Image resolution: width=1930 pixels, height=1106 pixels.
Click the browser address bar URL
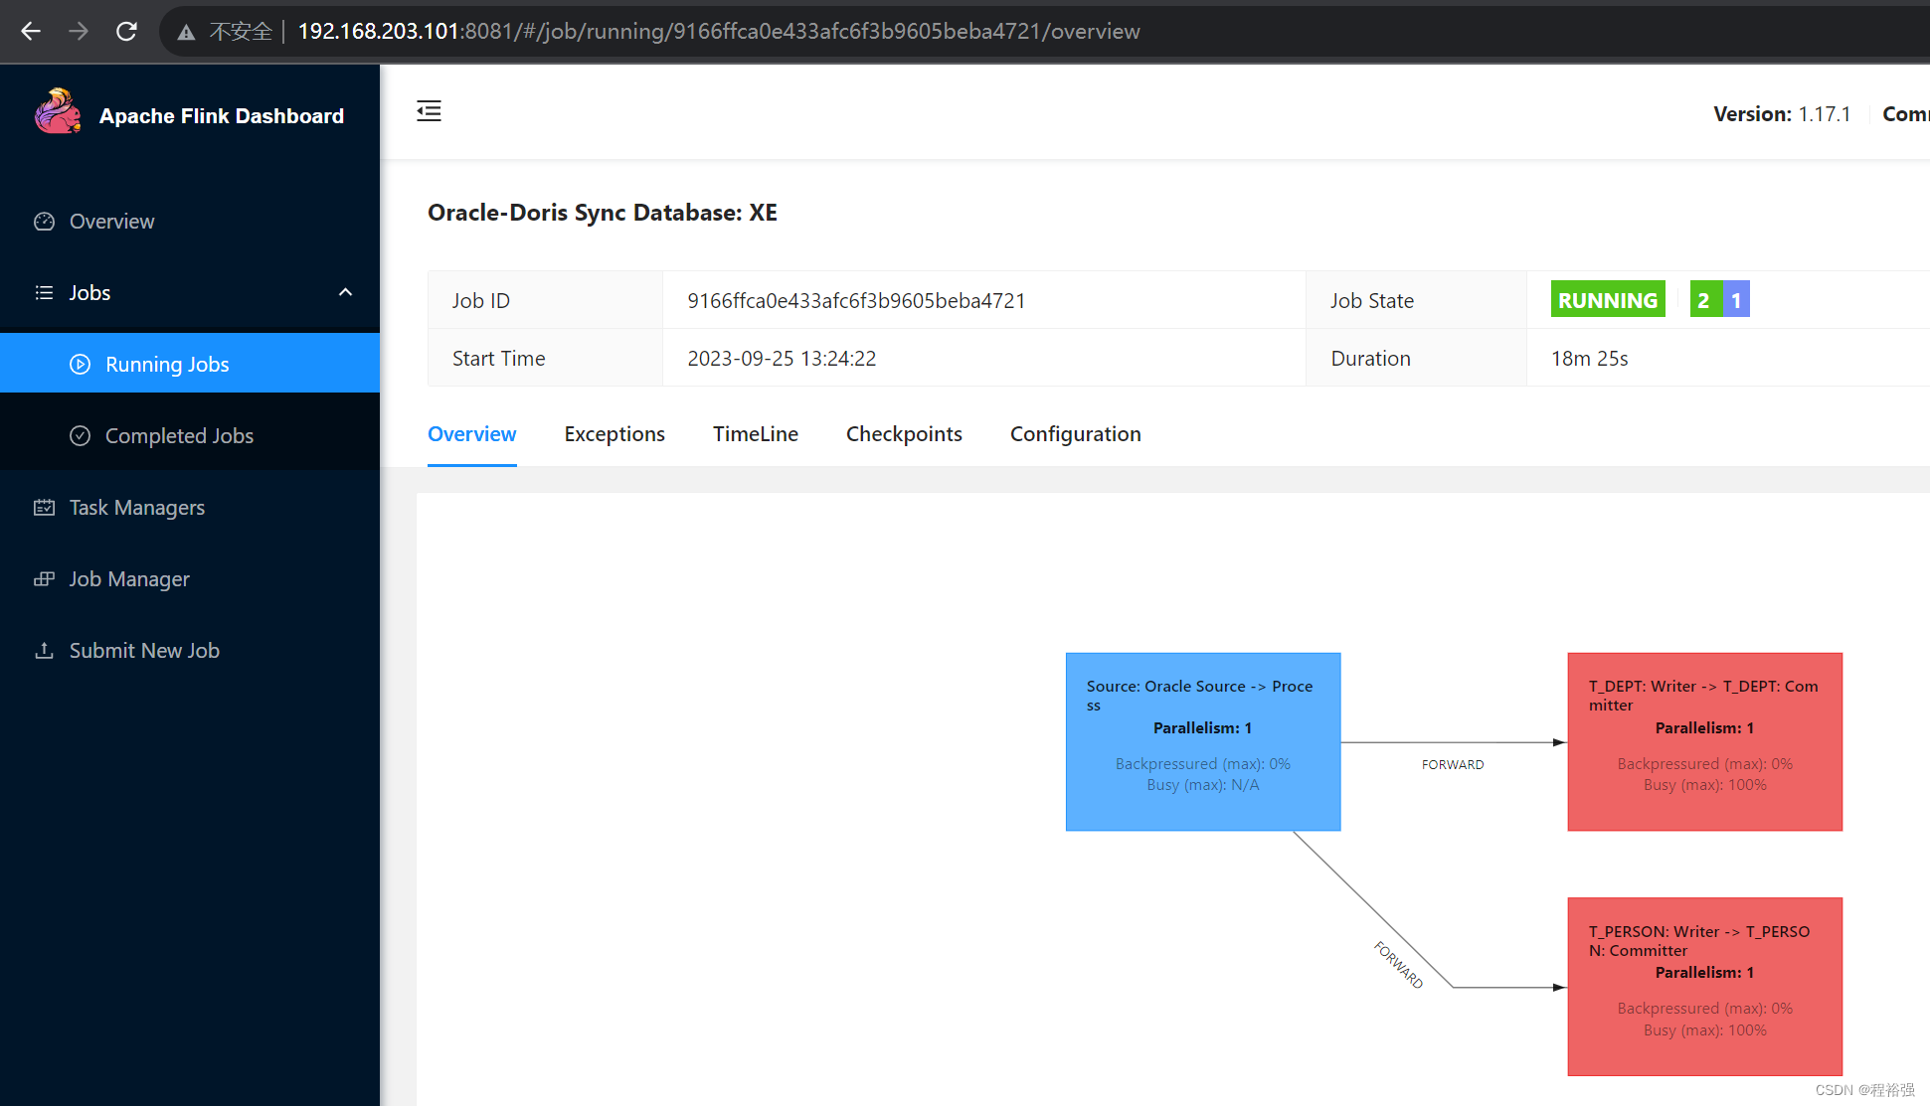pos(719,31)
